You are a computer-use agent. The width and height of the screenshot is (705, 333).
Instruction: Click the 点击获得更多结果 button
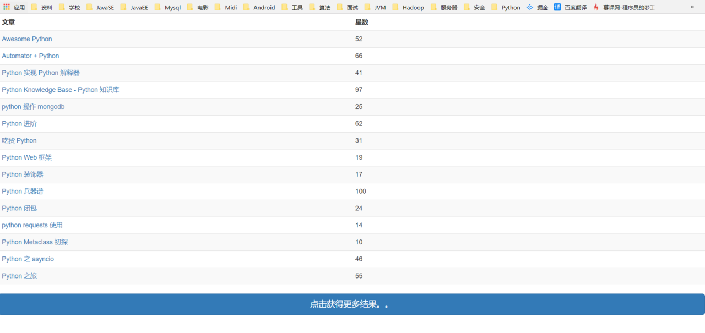352,304
